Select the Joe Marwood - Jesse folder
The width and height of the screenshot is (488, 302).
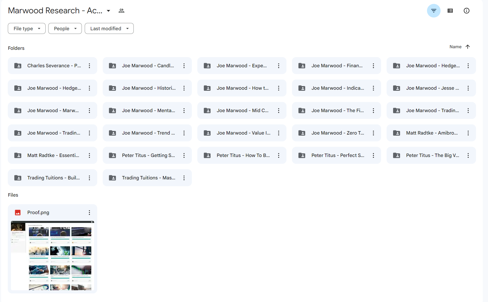pyautogui.click(x=431, y=88)
